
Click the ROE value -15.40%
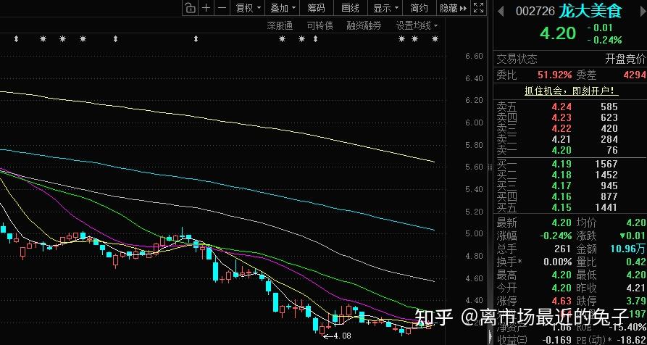627,327
